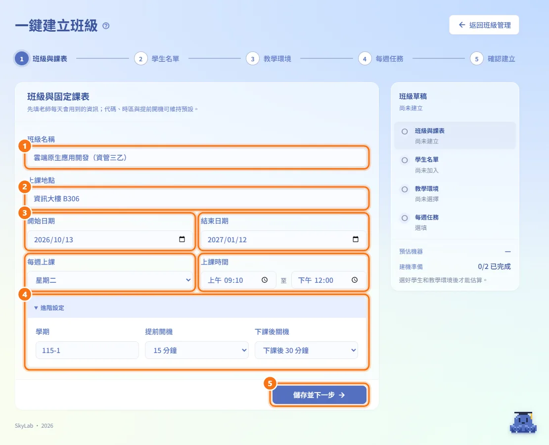
Task: Select the 每週任務 status circle in draft panel
Action: (x=405, y=218)
